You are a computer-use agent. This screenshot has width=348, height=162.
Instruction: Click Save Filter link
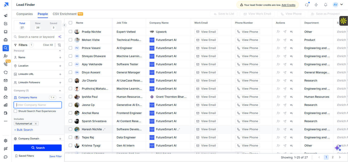(56, 156)
